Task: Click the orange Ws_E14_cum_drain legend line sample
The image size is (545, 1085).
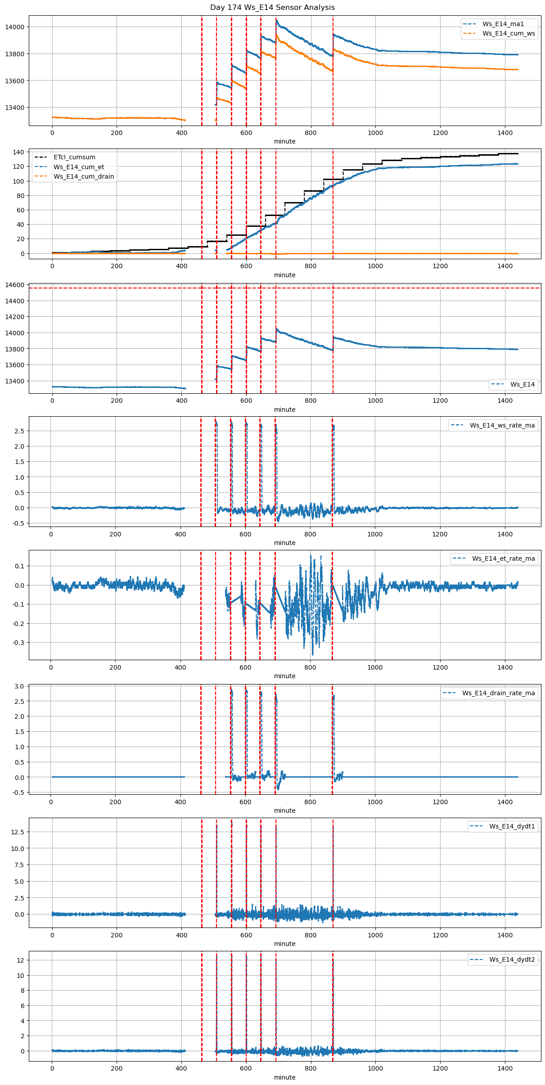Action: click(x=41, y=176)
